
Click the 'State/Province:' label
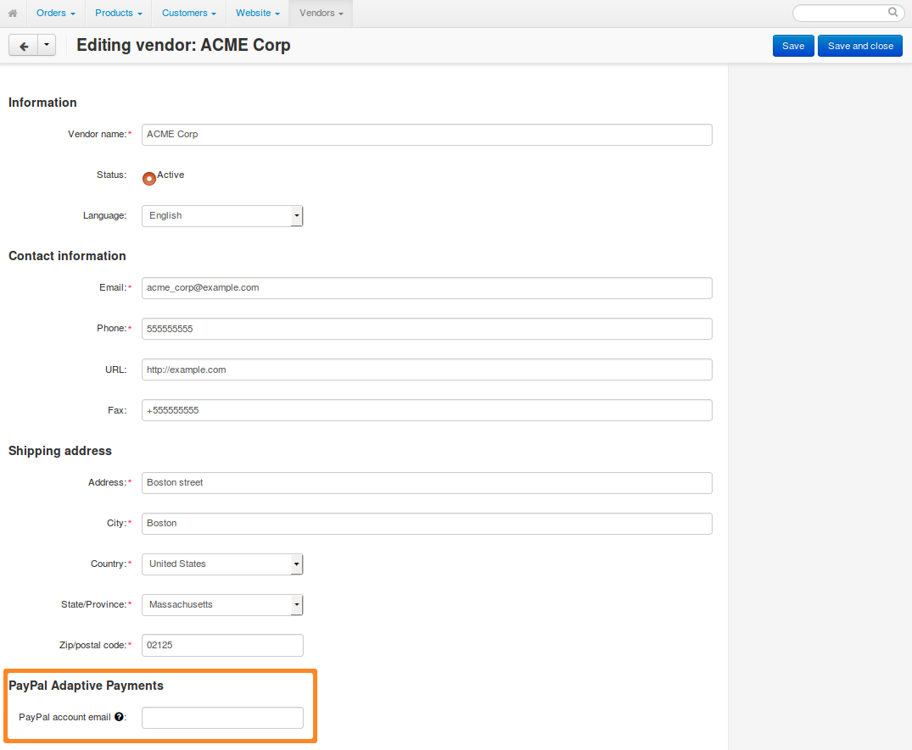point(93,604)
